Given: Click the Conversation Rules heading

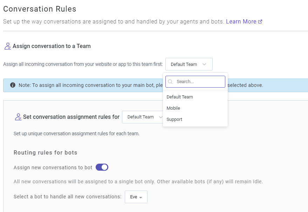Looking at the screenshot, I should click(x=40, y=9).
